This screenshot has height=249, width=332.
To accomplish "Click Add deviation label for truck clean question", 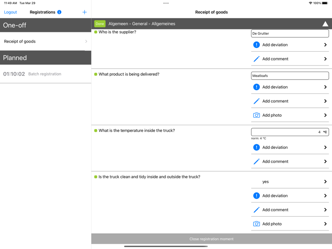I will click(275, 195).
